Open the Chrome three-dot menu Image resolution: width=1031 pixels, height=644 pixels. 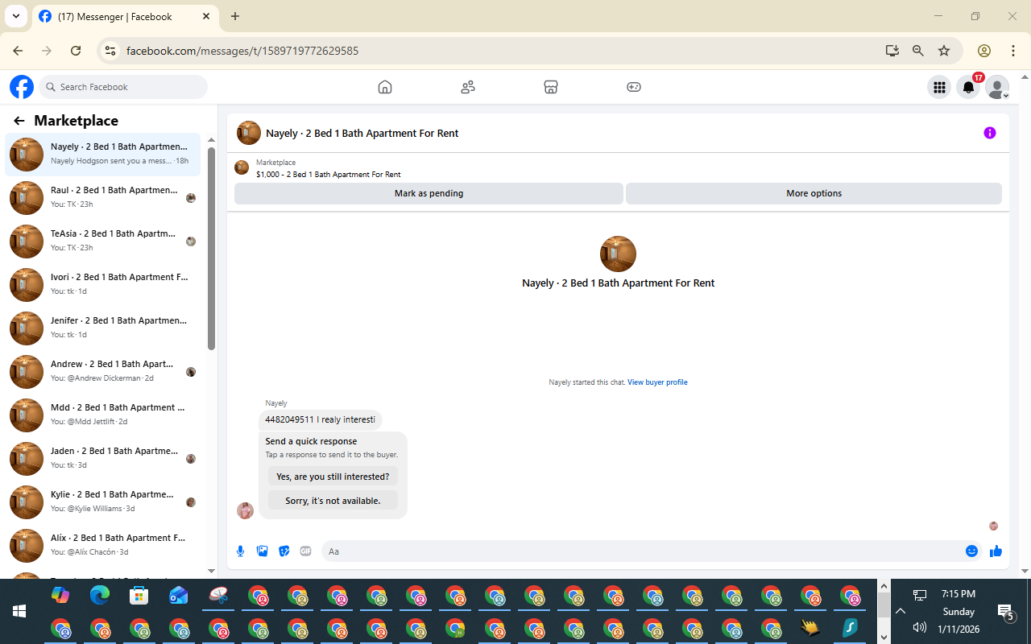tap(1014, 51)
